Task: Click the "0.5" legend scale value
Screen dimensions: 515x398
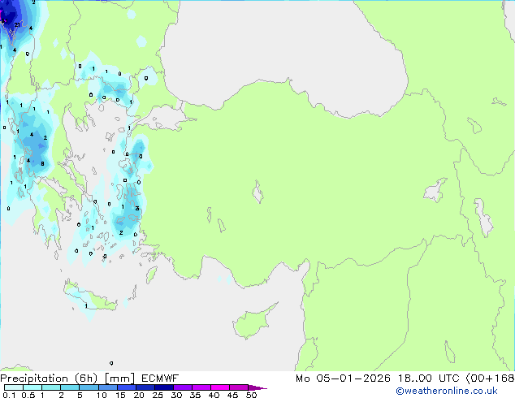Action: tap(28, 395)
